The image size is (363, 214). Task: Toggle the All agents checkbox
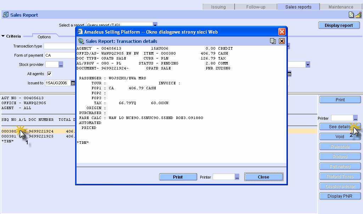point(49,74)
